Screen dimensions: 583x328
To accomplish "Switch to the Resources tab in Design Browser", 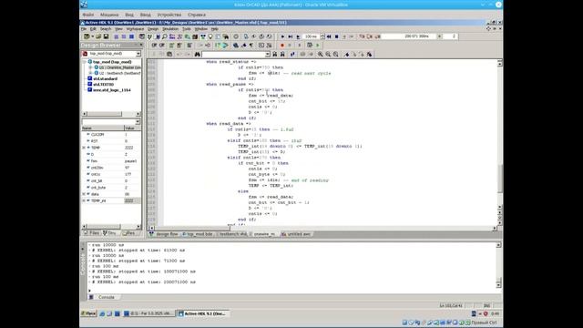I will click(129, 233).
